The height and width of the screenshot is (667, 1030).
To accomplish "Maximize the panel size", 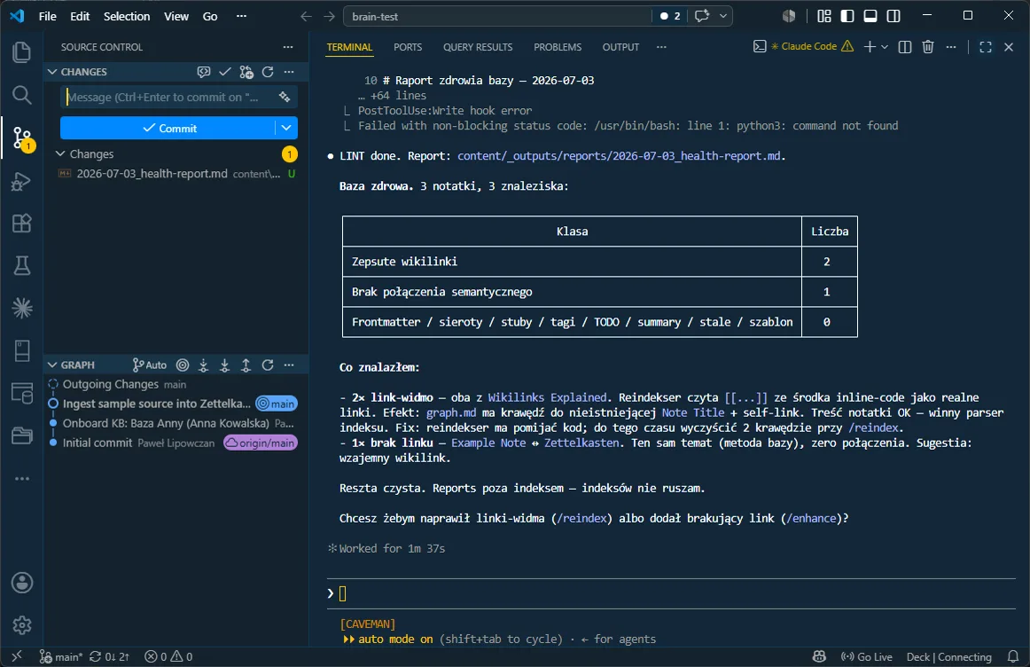I will 986,47.
